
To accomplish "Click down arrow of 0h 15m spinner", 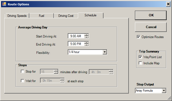I will click(62, 82).
